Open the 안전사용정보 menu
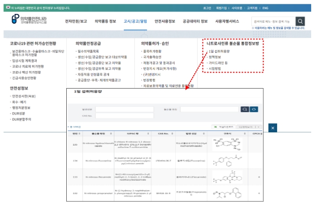This screenshot has height=207, width=315. point(167,22)
